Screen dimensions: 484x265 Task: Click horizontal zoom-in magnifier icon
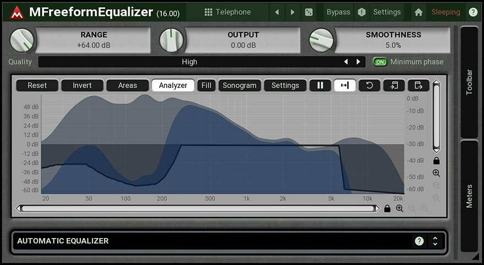399,208
